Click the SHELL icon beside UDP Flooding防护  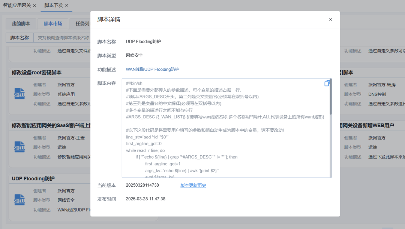(19, 200)
